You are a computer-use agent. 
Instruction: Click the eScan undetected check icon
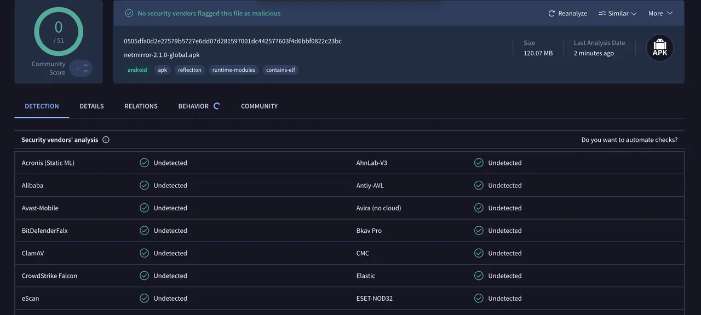[x=144, y=299]
